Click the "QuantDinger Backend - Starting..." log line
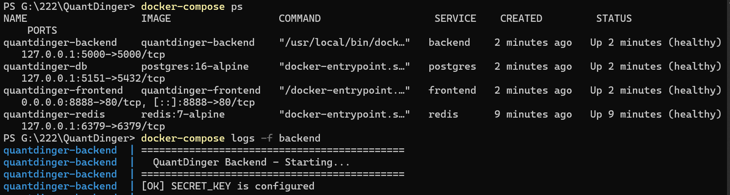 [251, 162]
